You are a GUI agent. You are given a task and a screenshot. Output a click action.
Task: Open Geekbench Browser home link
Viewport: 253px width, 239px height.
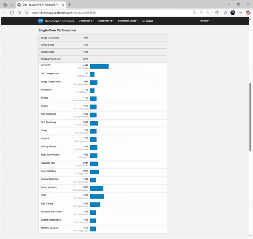(59, 21)
